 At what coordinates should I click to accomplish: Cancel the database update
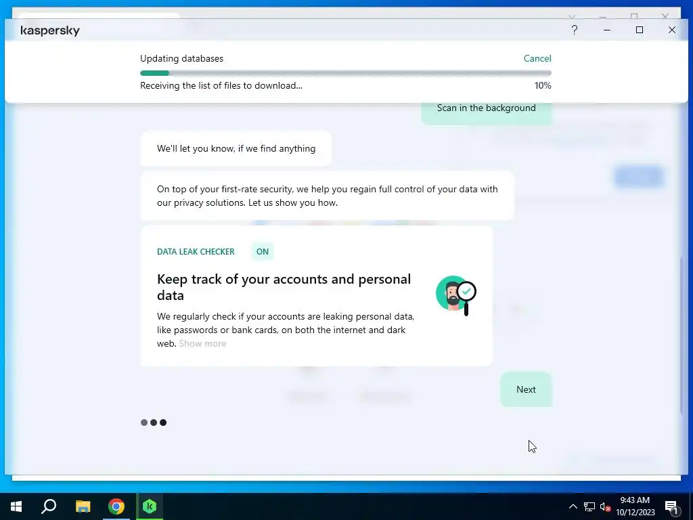[537, 58]
